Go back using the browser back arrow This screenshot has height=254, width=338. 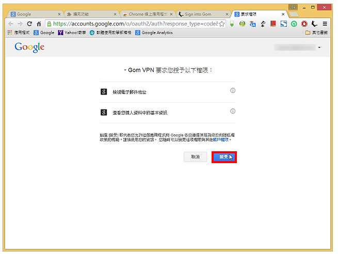[11, 24]
